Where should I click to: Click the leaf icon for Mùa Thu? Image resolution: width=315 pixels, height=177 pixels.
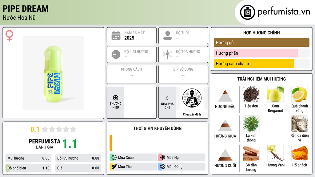(114, 167)
